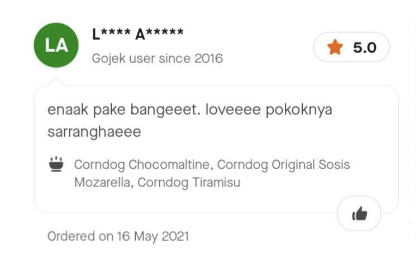Click the 'LA' initials in the avatar
Image resolution: width=419 pixels, height=253 pixels.
coord(56,45)
